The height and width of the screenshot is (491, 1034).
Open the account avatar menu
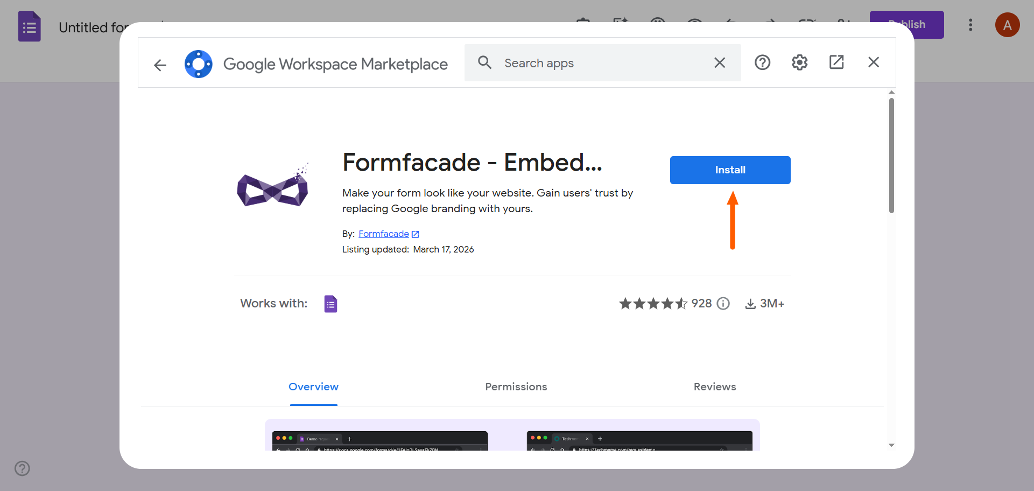(x=1008, y=25)
